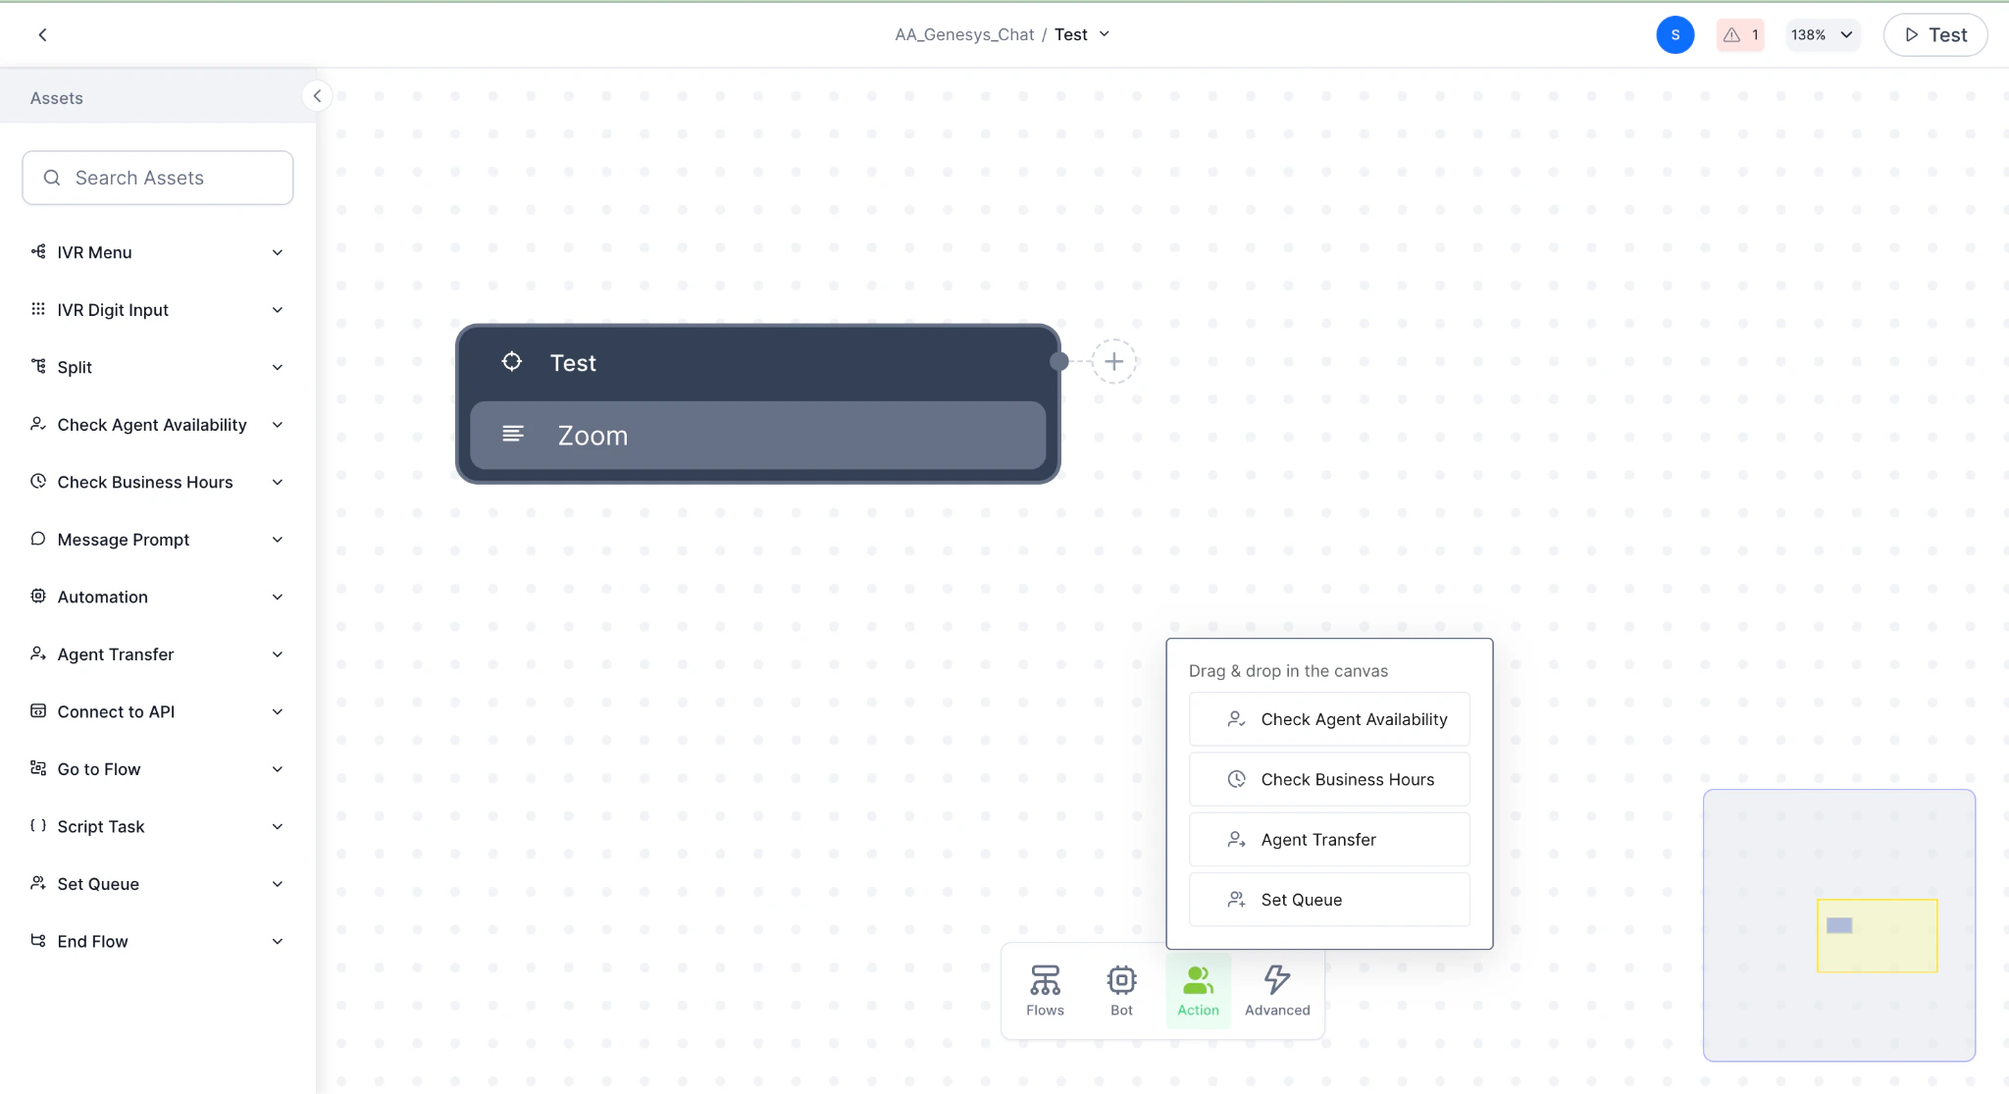Click the Check Agent Availability icon in sidebar
Viewport: 2009px width, 1094px height.
click(37, 424)
